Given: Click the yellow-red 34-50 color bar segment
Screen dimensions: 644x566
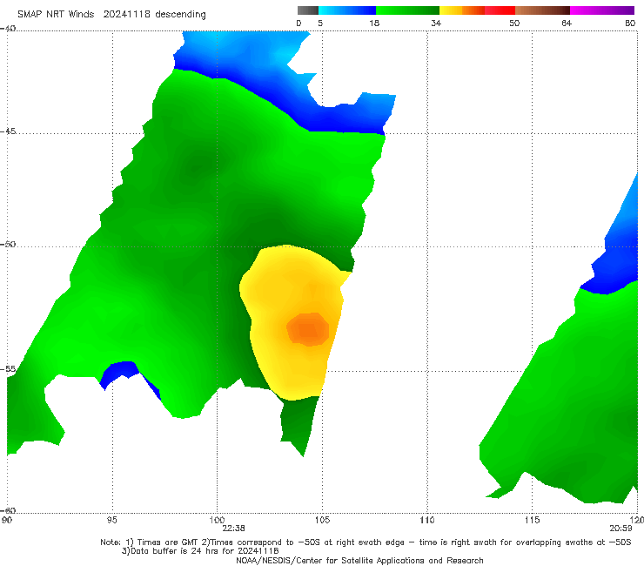Looking at the screenshot, I should 477,10.
